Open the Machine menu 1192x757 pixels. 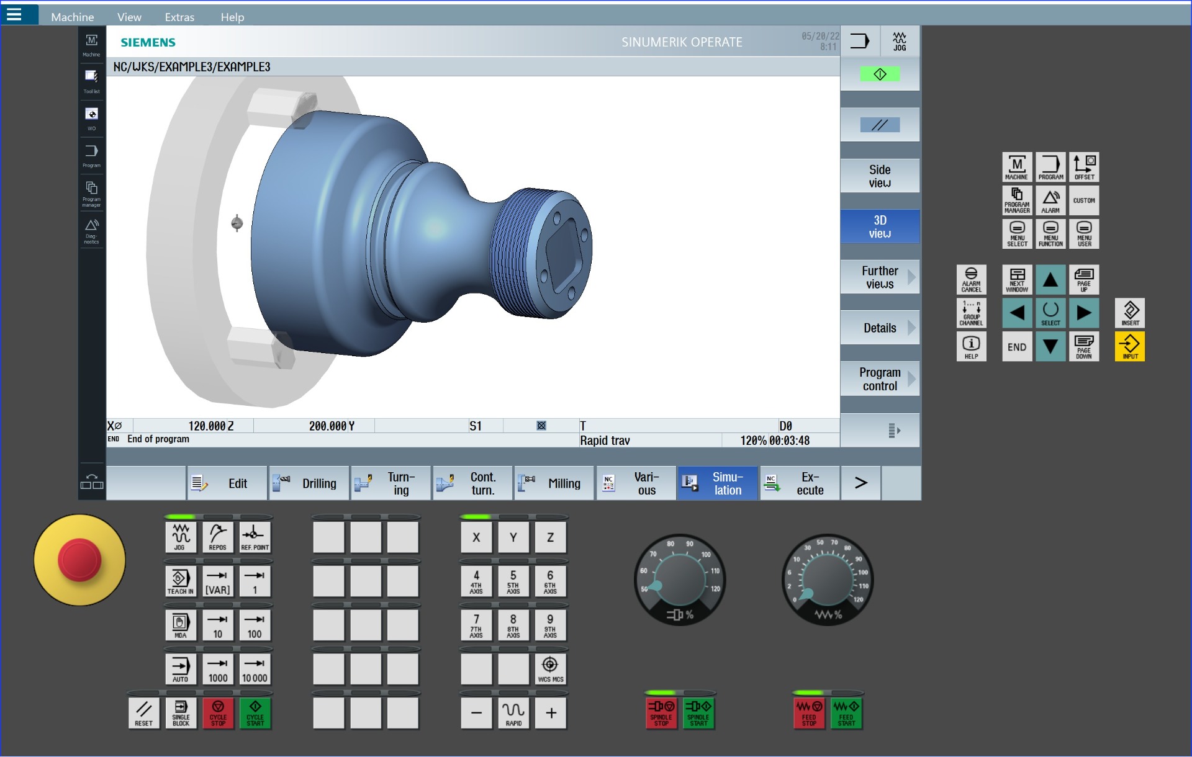[x=72, y=17]
